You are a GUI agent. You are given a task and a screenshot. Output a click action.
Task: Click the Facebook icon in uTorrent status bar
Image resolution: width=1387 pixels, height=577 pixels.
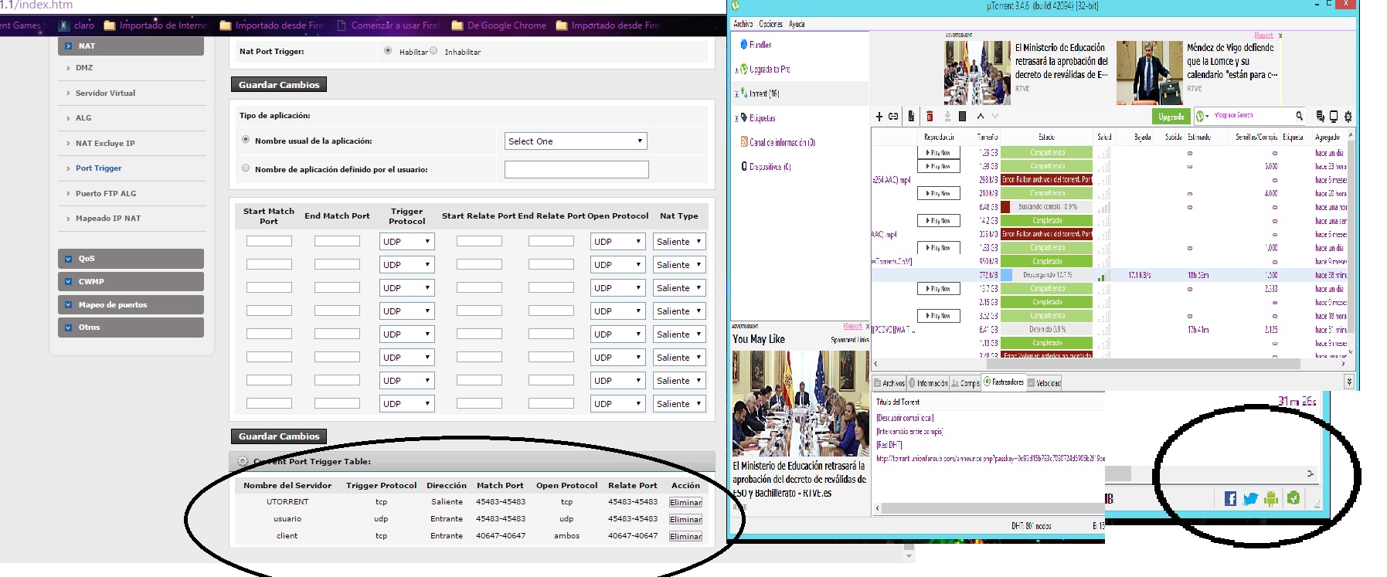tap(1230, 499)
